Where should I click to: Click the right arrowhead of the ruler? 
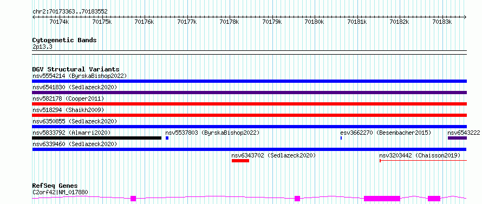[x=465, y=17]
